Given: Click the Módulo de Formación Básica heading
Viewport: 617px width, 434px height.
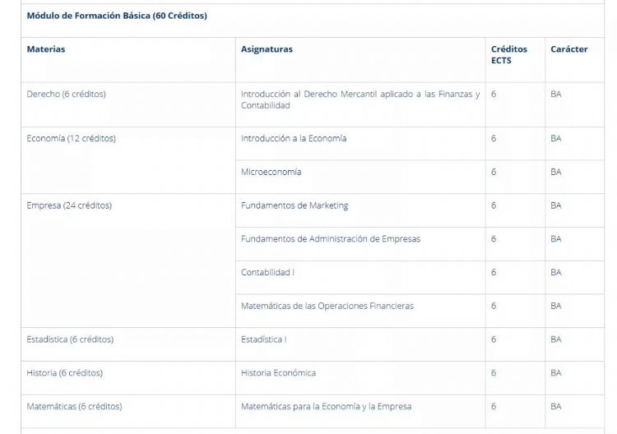Looking at the screenshot, I should 117,16.
